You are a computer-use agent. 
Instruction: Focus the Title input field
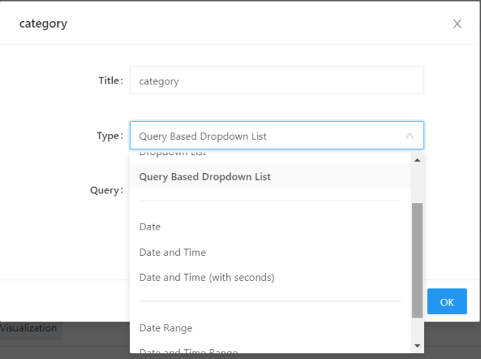[x=277, y=81]
